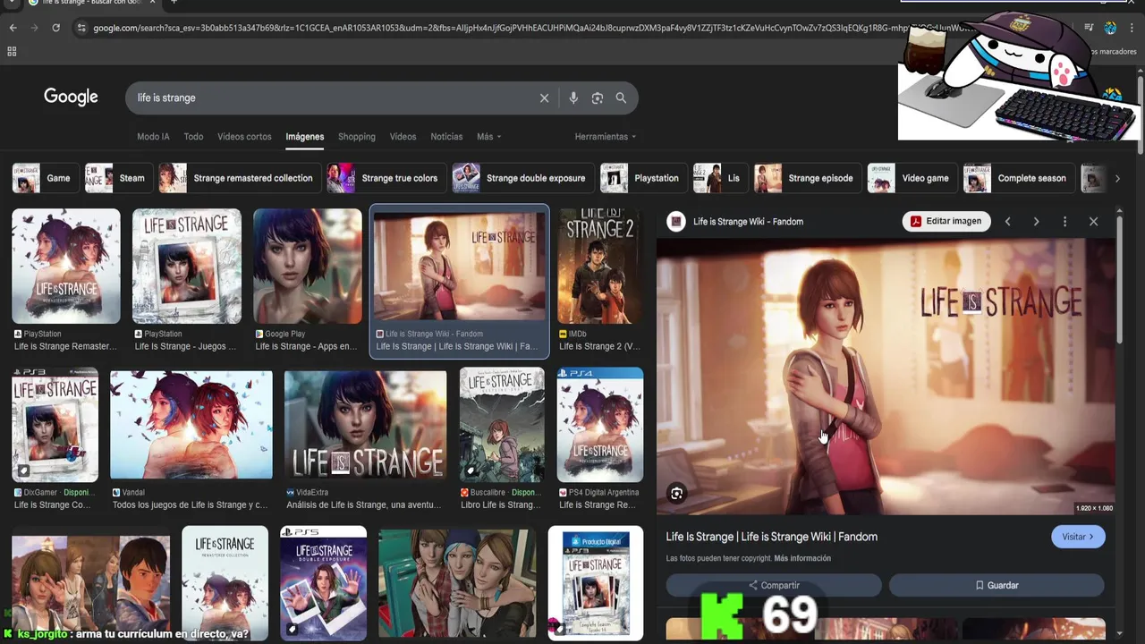
Task: Select the Steam filter chip
Action: [117, 178]
